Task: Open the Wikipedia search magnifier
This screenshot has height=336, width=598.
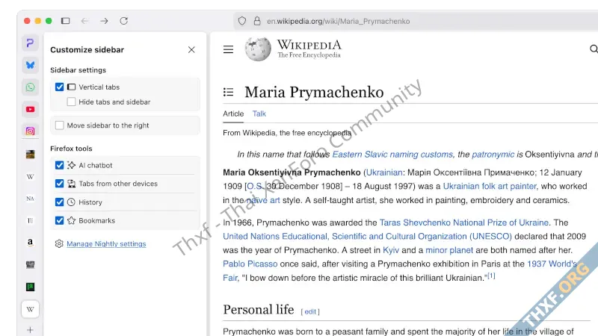Action: pos(594,49)
